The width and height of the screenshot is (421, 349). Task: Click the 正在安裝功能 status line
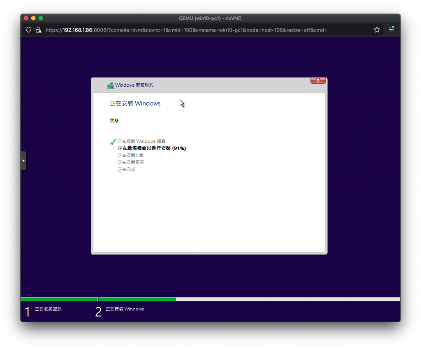(131, 155)
